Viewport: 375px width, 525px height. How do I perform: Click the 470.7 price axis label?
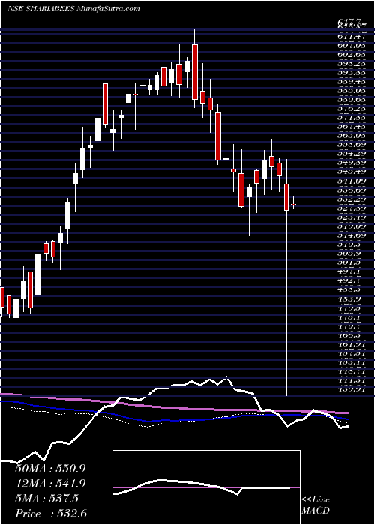[x=349, y=326]
